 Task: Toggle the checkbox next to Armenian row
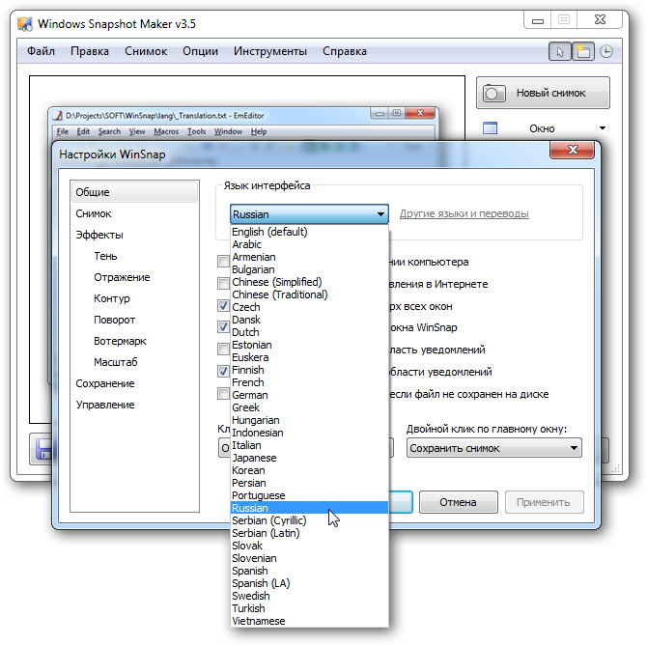point(223,261)
